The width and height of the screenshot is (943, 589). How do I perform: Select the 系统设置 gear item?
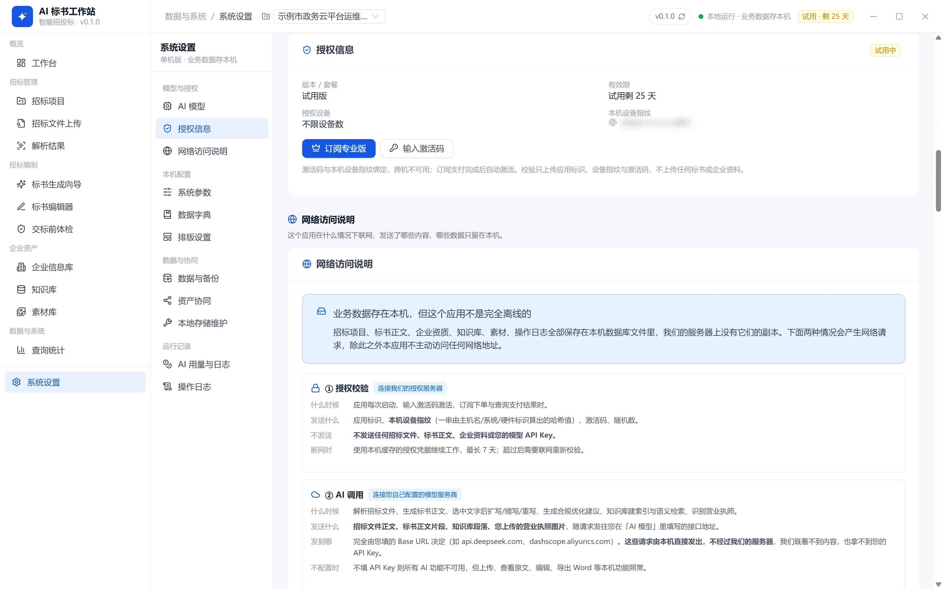(75, 382)
